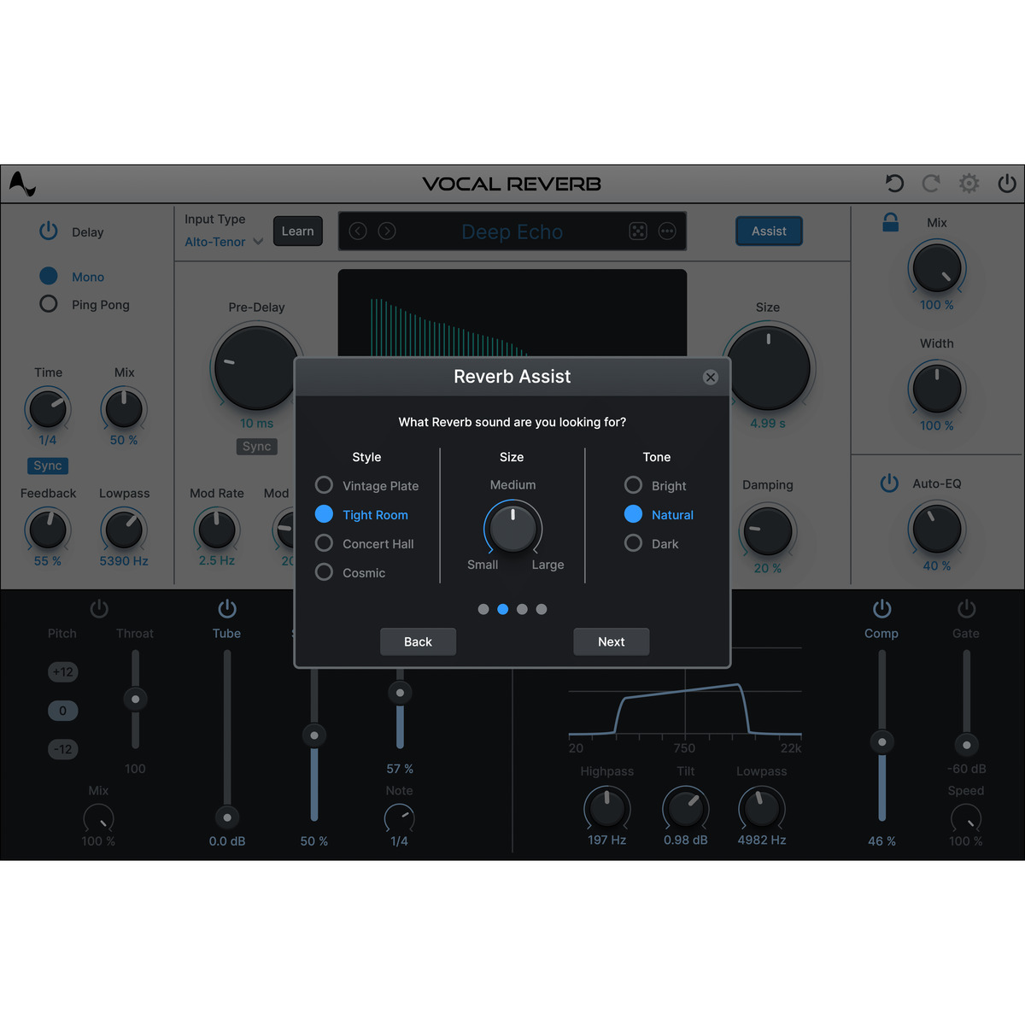Click the Antares logo icon

[x=21, y=183]
